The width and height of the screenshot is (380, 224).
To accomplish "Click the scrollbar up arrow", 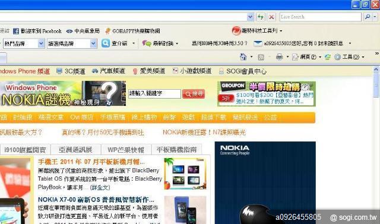I will click(376, 69).
